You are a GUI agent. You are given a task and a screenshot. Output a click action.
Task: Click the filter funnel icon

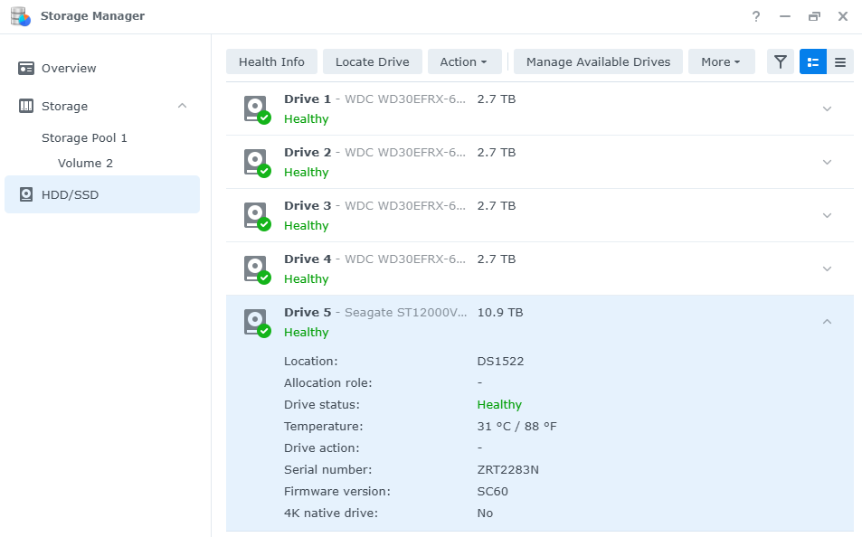coord(781,61)
